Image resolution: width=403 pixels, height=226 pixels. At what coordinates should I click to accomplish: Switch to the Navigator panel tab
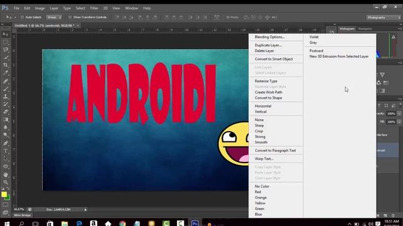click(x=365, y=29)
